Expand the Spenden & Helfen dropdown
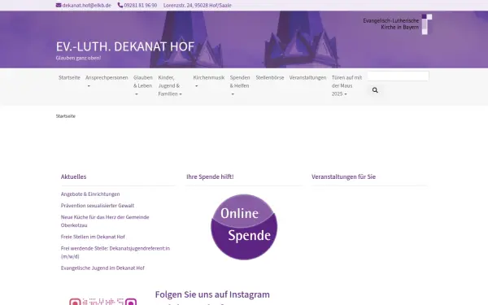488x305 pixels. 240,85
